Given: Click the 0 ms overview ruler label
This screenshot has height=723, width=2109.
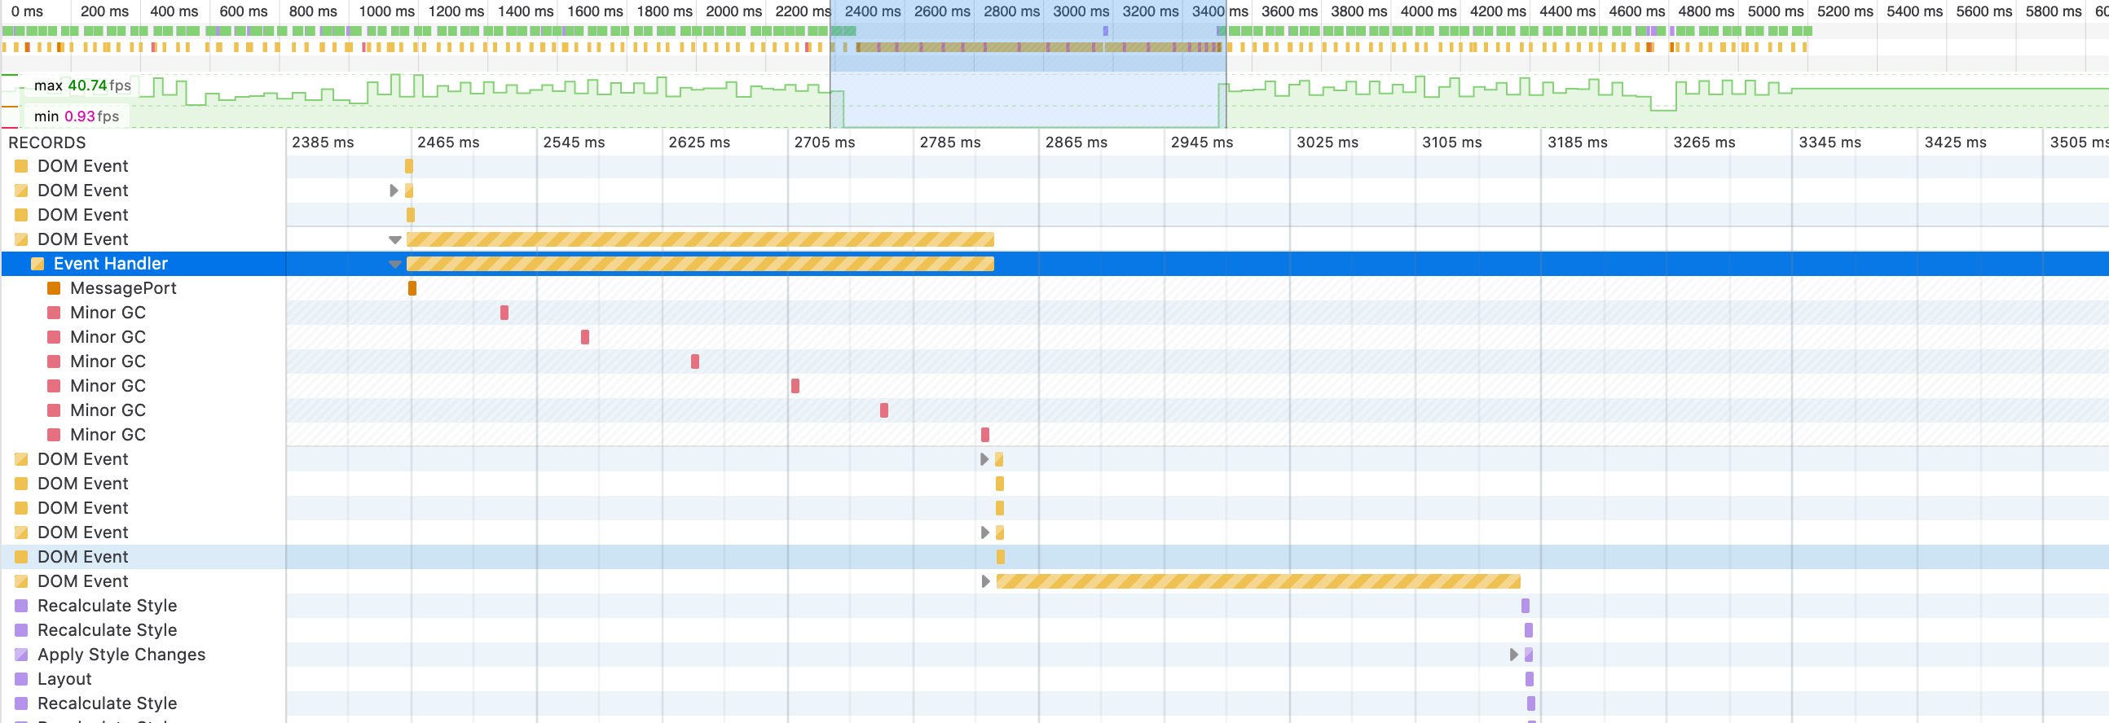Looking at the screenshot, I should tap(27, 11).
